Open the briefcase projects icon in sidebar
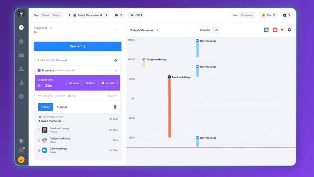Screen dimensions: 314x177 [x=21, y=55]
